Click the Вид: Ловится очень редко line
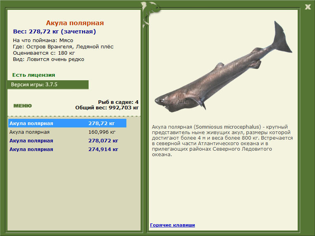This screenshot has height=236, width=315. coord(48,59)
